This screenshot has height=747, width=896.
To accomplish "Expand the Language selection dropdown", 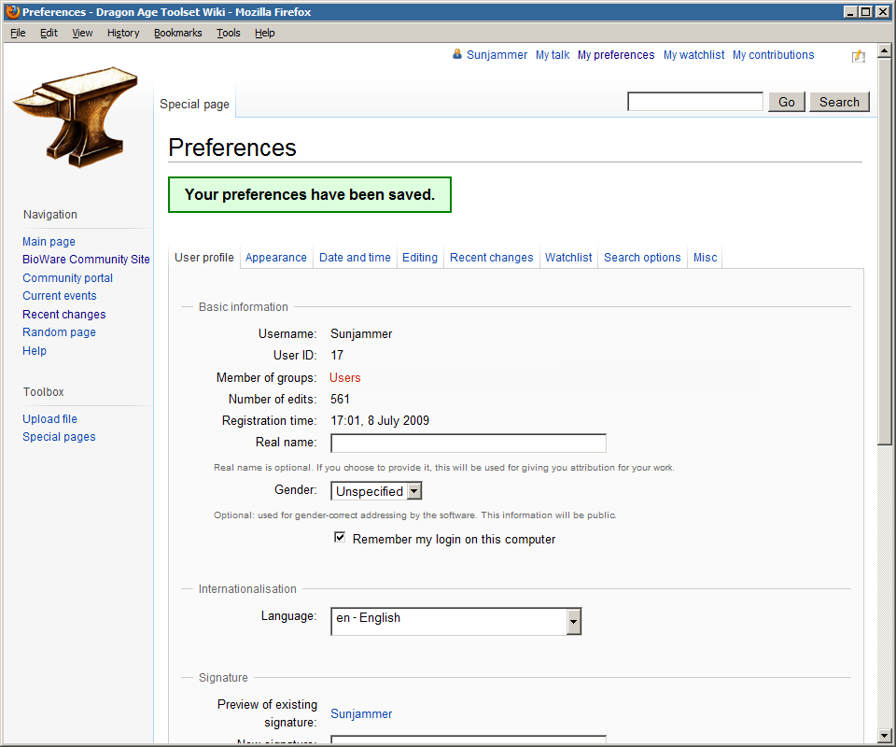I will (574, 621).
